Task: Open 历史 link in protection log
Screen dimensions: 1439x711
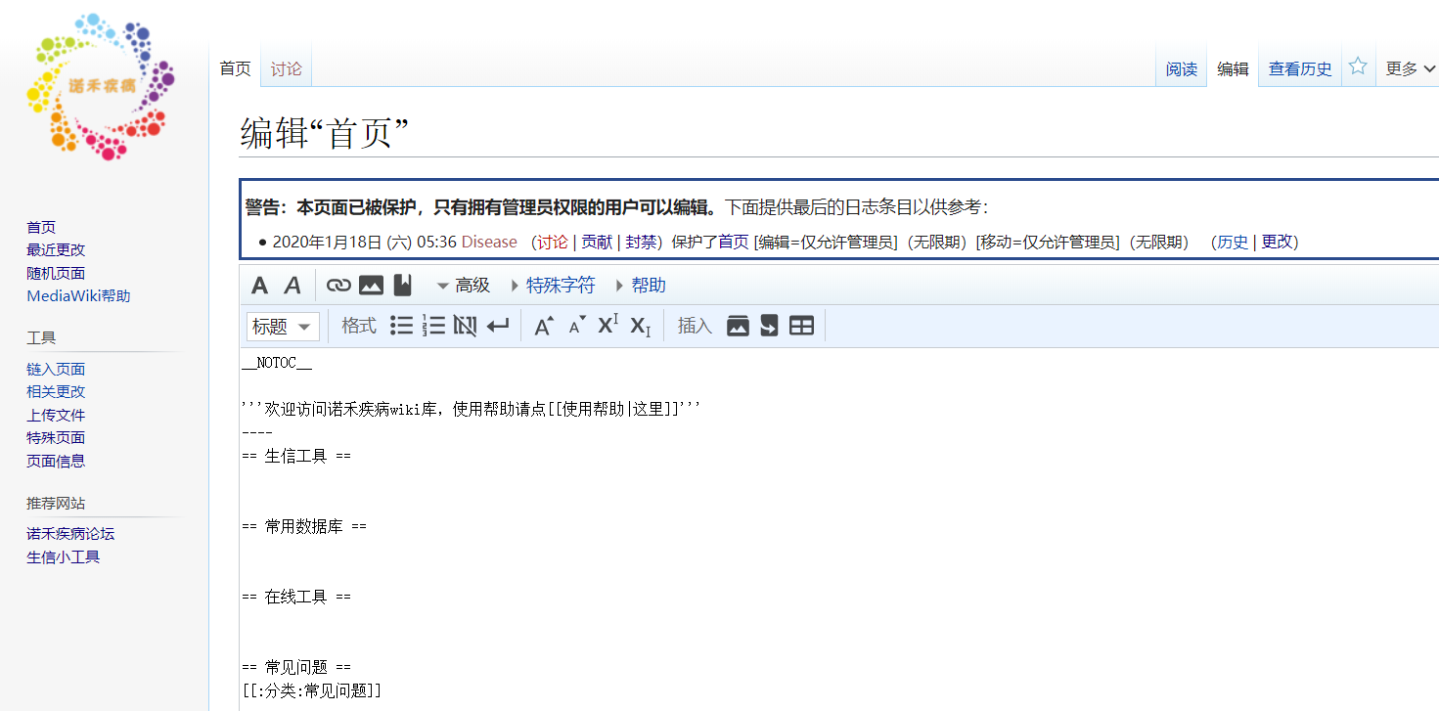Action: [1233, 242]
